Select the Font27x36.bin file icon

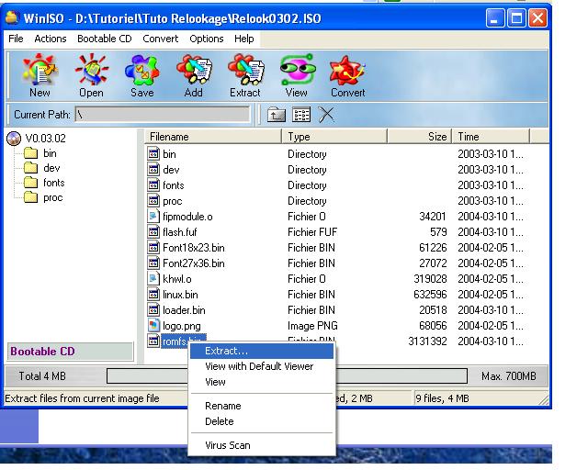click(x=153, y=263)
